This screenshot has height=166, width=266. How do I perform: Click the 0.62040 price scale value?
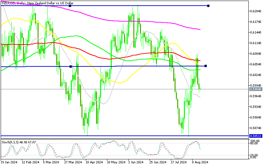256,11
